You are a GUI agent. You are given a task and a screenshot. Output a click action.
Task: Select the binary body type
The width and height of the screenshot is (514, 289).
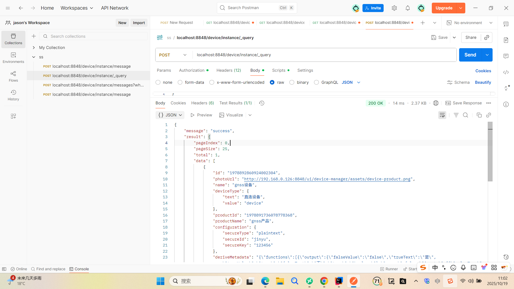[292, 82]
